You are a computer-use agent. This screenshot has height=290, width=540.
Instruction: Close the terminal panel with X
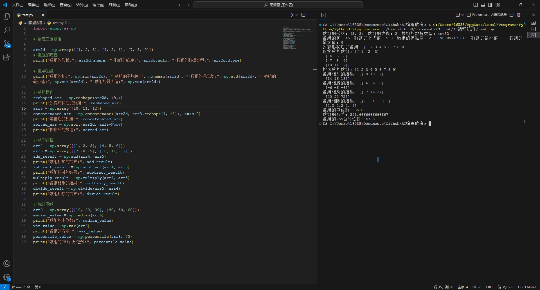click(x=534, y=15)
